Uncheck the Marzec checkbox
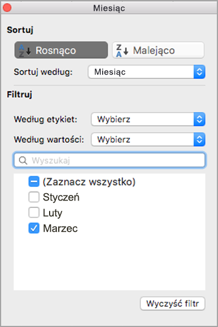The width and height of the screenshot is (218, 327). (34, 228)
